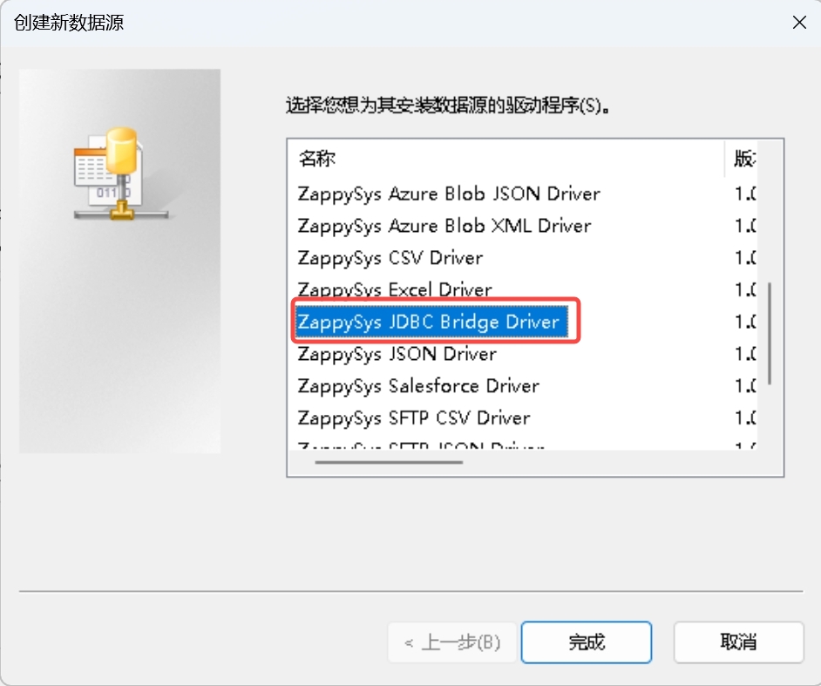This screenshot has width=821, height=686.
Task: Select ZappySys SFTP CSV Driver
Action: point(413,418)
